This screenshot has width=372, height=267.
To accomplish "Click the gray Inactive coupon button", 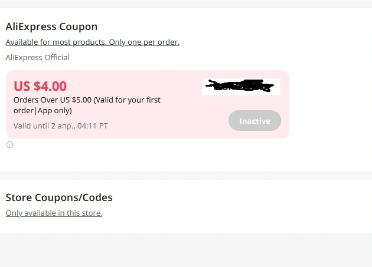I will 254,121.
